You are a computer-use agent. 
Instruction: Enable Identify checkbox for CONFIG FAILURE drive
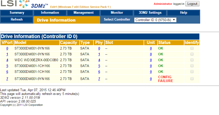coord(192,79)
